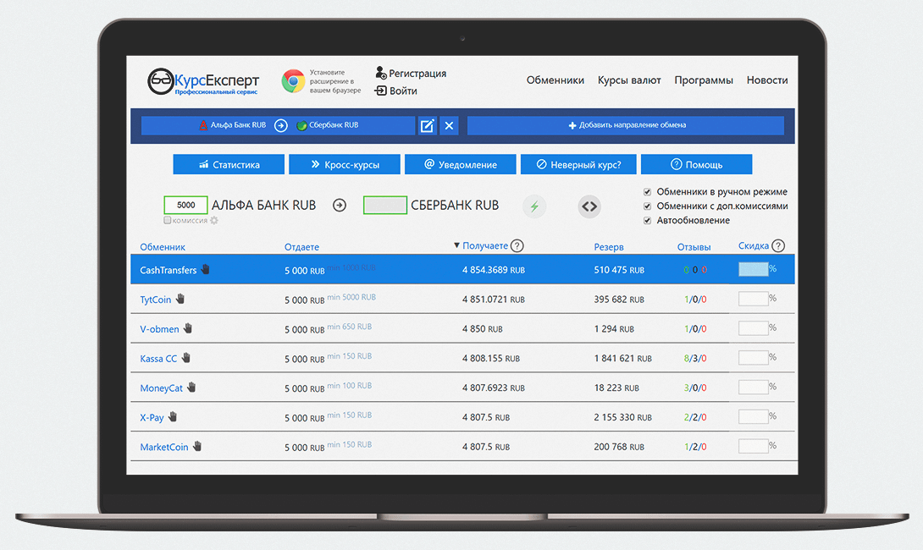Open the Кросс-курсы button

[x=345, y=164]
